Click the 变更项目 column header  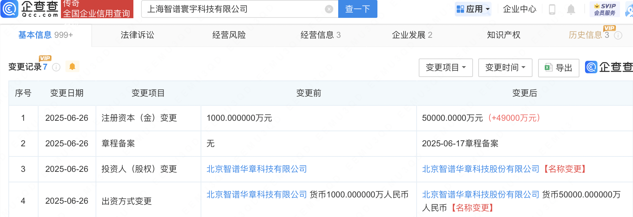point(148,93)
